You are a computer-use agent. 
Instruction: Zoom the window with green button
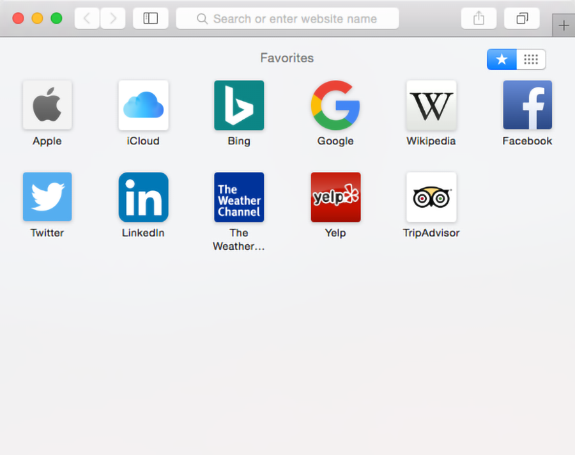(56, 19)
